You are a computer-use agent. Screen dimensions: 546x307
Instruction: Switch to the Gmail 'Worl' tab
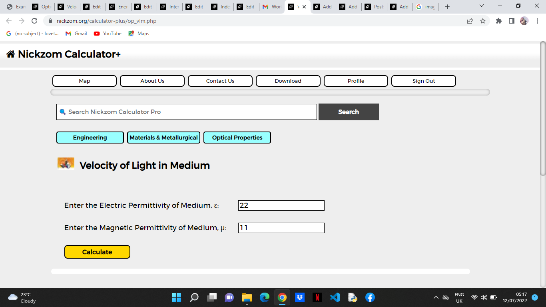click(x=272, y=7)
